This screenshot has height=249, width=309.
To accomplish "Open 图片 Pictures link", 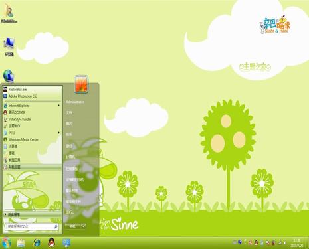I will pos(69,124).
